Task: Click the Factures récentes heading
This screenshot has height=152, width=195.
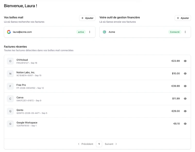Action: click(x=15, y=47)
